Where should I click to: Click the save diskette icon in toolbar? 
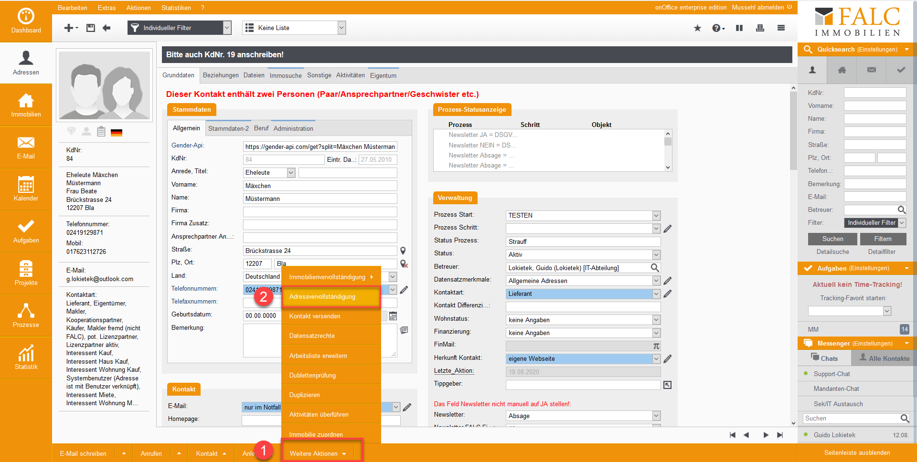(x=90, y=28)
